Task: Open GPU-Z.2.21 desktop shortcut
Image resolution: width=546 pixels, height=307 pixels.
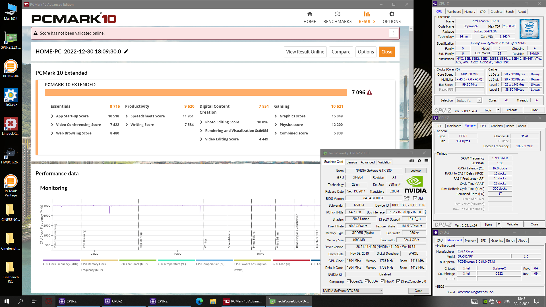Action: 11,40
